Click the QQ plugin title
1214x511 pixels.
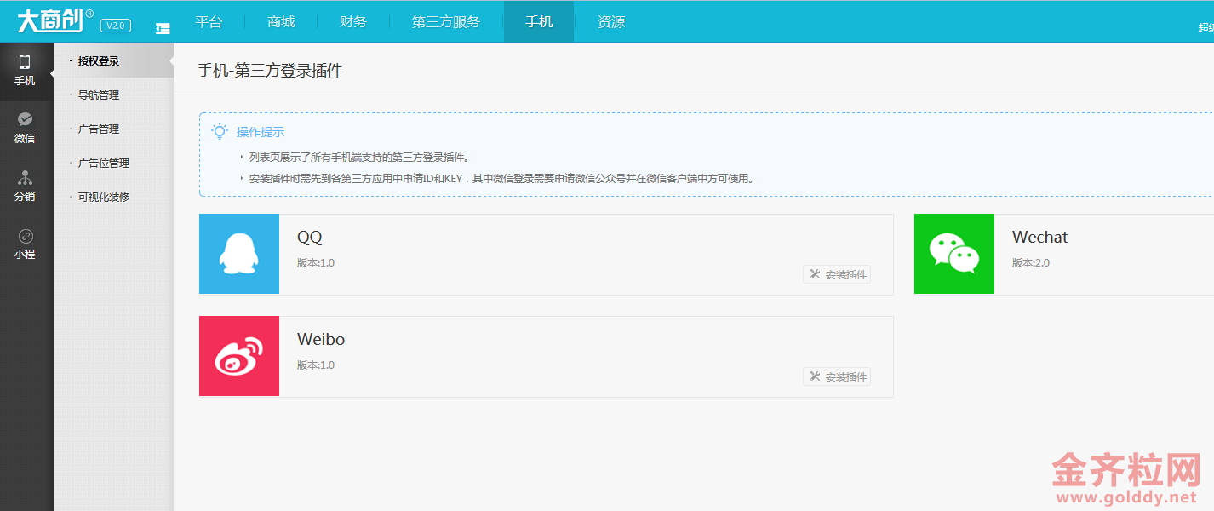click(310, 238)
